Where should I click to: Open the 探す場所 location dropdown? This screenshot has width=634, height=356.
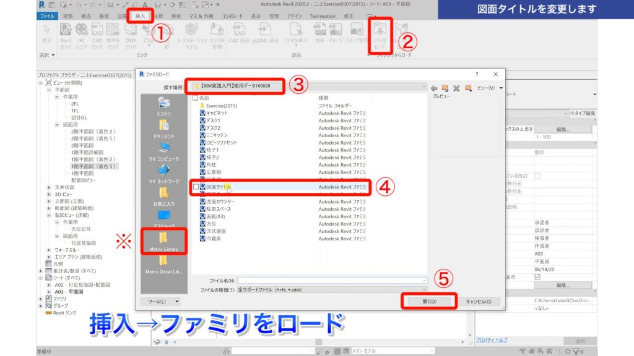pos(425,87)
